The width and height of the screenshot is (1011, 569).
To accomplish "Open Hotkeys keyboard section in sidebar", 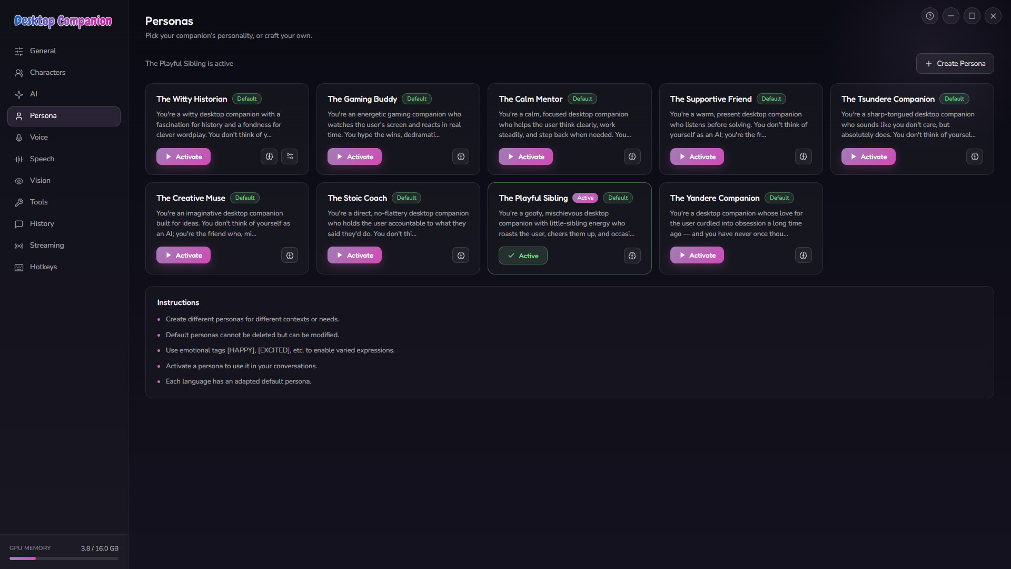I will pos(64,267).
